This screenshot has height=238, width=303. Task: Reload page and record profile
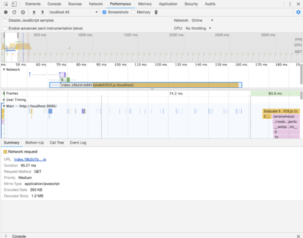coord(15,12)
